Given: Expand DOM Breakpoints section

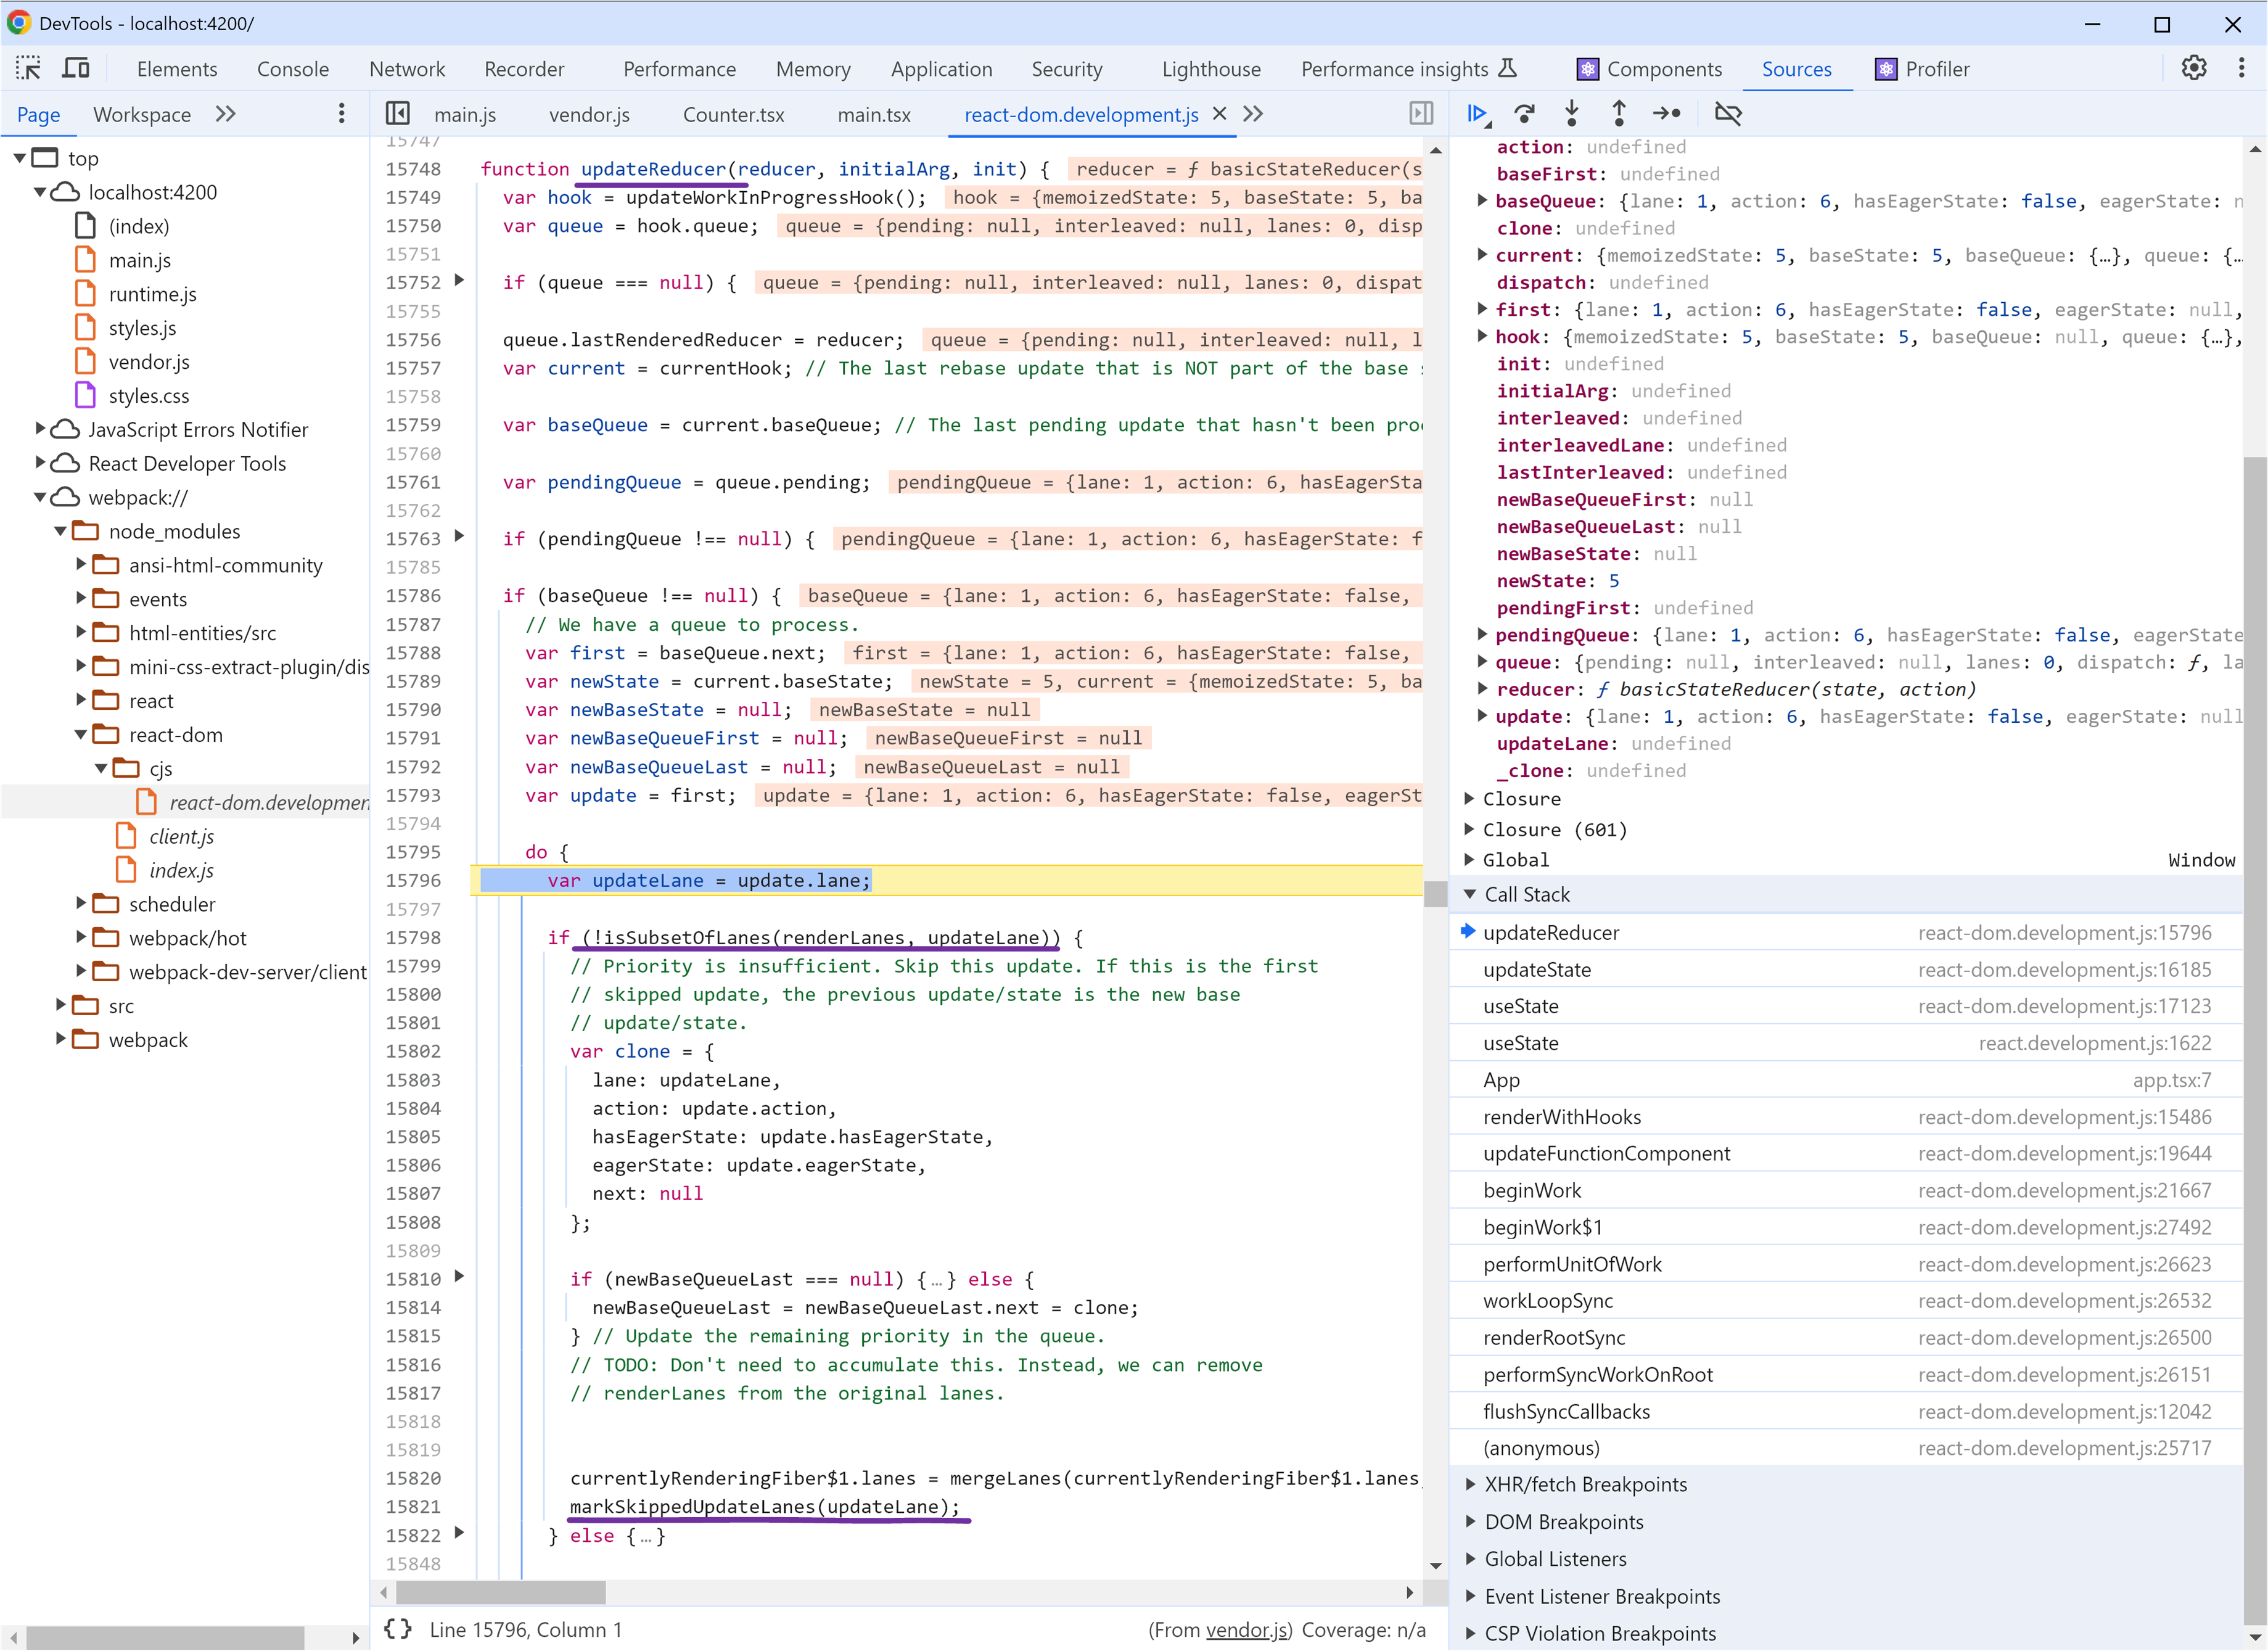Looking at the screenshot, I should point(1470,1521).
